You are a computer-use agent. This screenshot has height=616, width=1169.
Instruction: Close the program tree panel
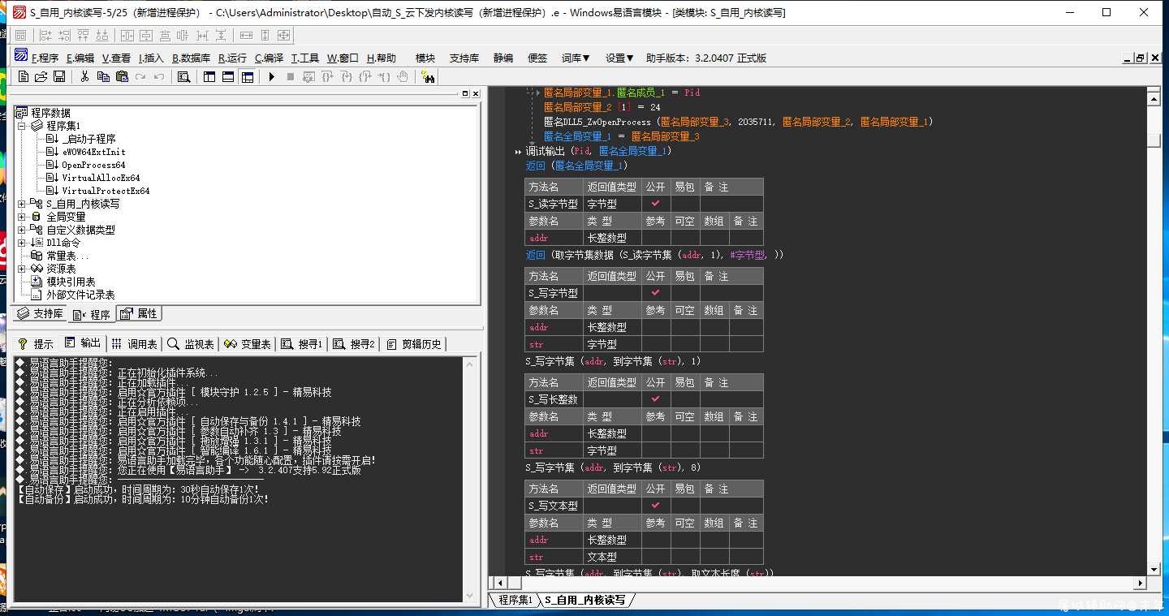click(x=476, y=93)
